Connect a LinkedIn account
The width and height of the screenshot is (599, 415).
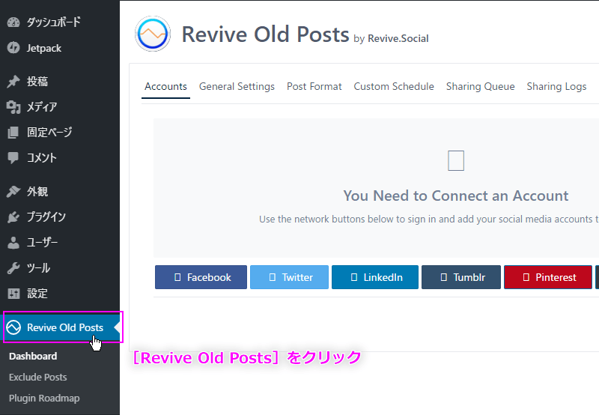click(375, 277)
